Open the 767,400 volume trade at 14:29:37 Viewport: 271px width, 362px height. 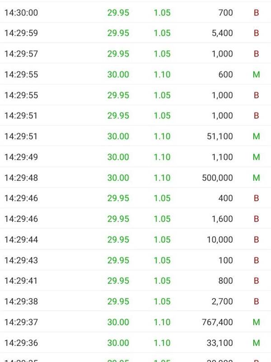tap(135, 322)
